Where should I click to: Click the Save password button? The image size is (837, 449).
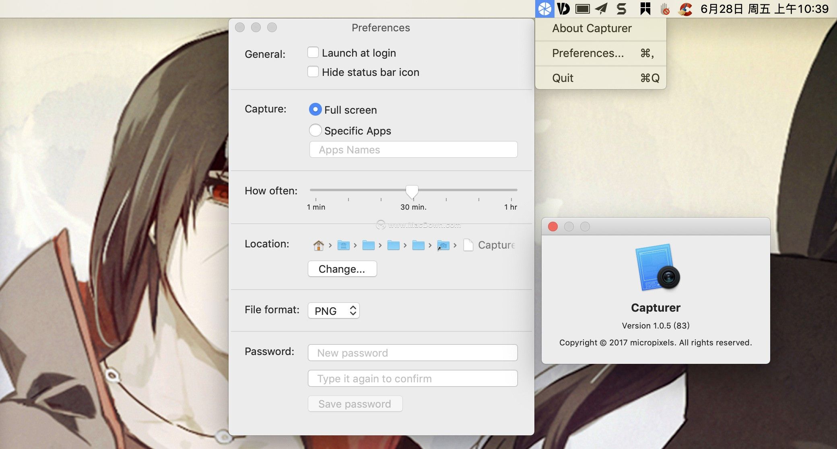355,404
